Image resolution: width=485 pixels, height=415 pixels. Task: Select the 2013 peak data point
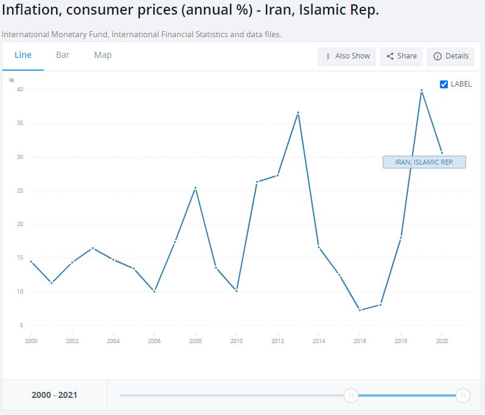pos(298,113)
